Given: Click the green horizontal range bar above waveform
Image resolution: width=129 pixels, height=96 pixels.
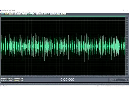Looking at the screenshot, I should [63, 16].
